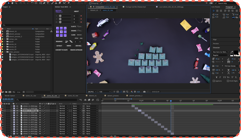Click the anchor point grid center square
The image size is (241, 138).
pyautogui.click(x=61, y=32)
